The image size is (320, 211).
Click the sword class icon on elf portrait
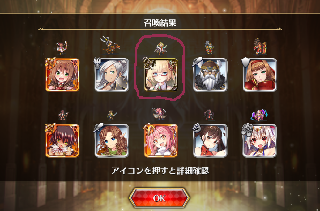99,128
